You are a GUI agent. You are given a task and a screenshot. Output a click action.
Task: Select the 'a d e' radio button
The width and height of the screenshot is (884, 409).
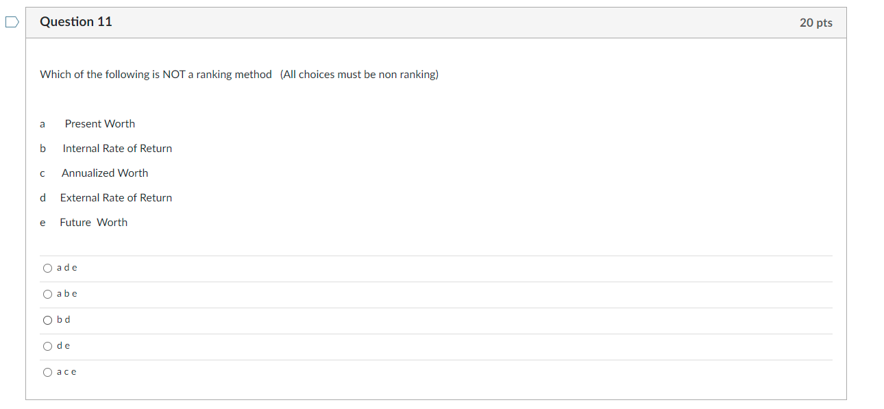(47, 268)
